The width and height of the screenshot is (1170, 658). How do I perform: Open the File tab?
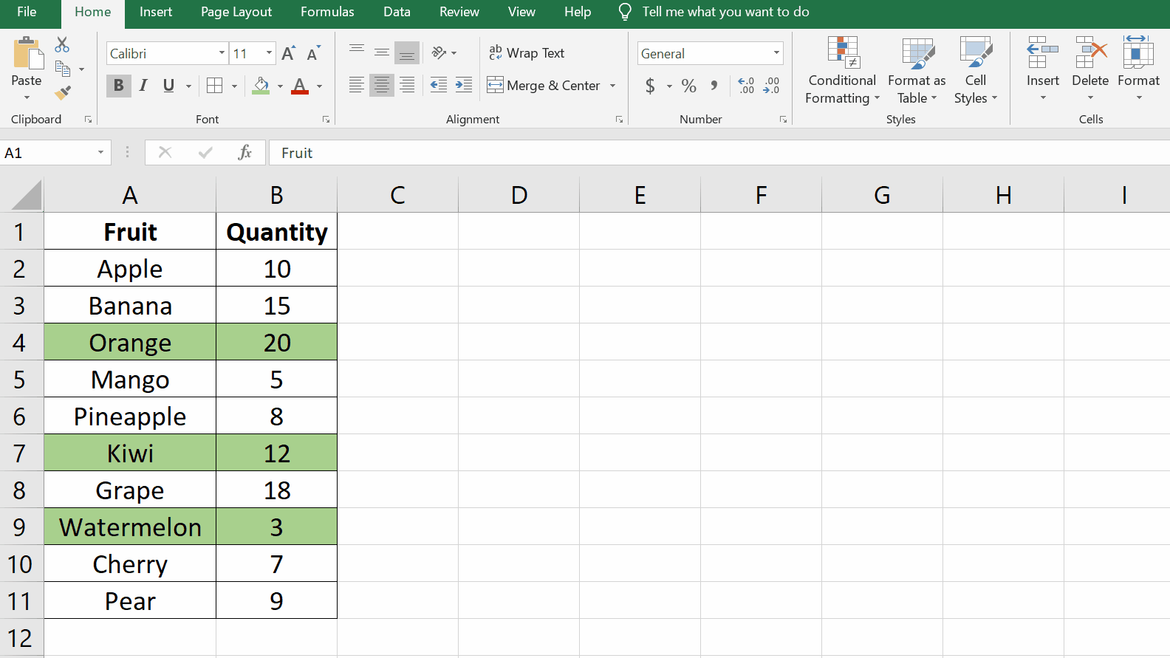(x=27, y=12)
